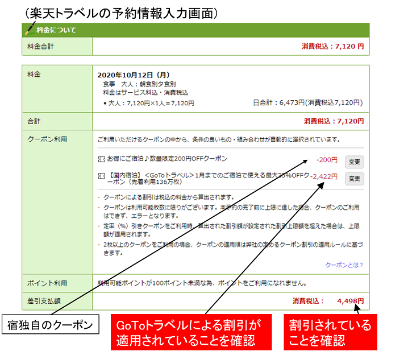Click note about クーポンは利用可能枚数に限り
Viewport: 408px width, 355px height.
point(231,212)
